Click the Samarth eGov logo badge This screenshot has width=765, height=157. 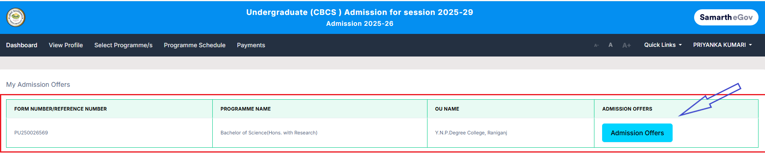point(726,17)
